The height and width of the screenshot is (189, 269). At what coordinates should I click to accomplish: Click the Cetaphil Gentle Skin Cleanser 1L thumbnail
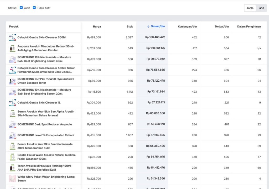click(12, 103)
